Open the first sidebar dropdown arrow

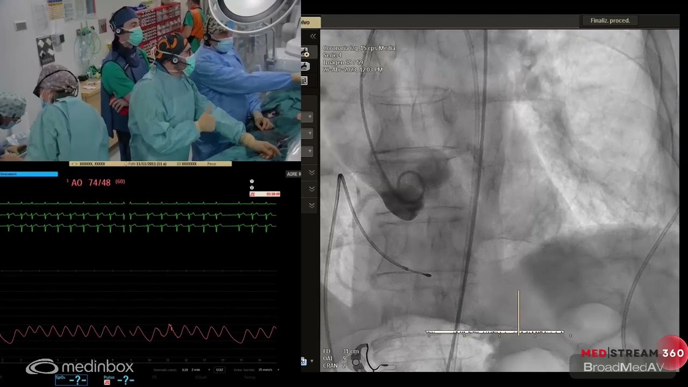(310, 117)
